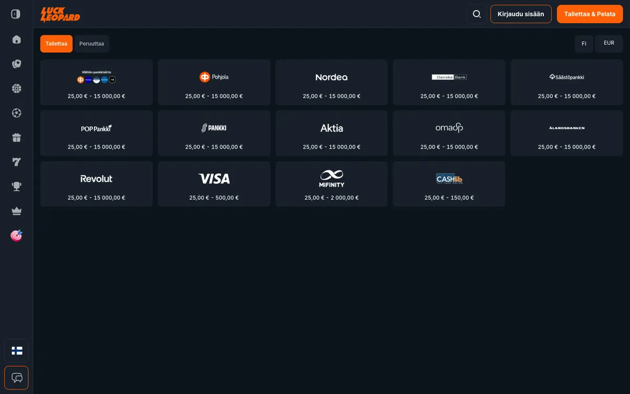Open the crown VIP icon
630x394 pixels.
(x=16, y=211)
